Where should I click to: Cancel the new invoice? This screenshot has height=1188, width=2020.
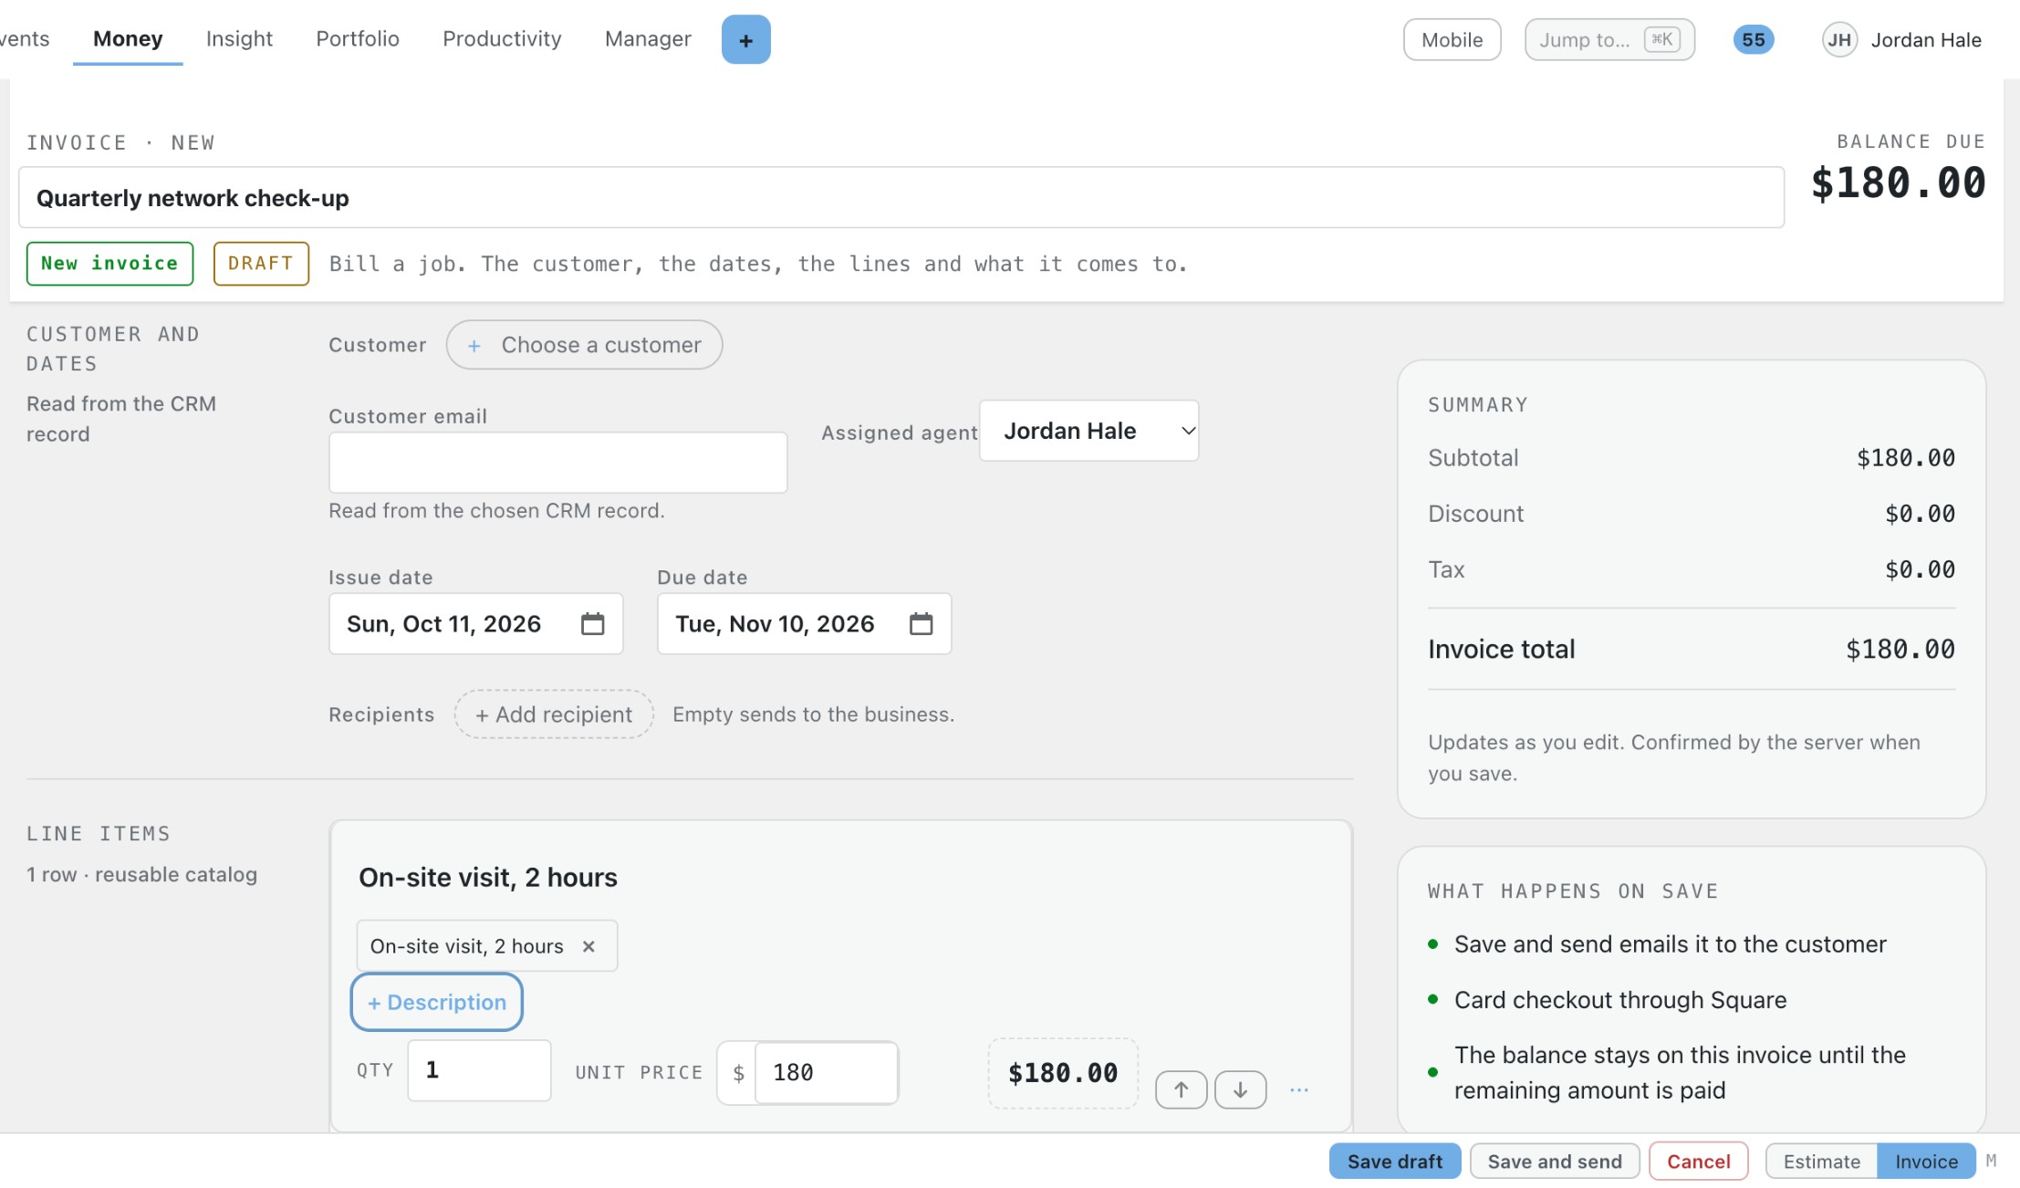1698,1162
